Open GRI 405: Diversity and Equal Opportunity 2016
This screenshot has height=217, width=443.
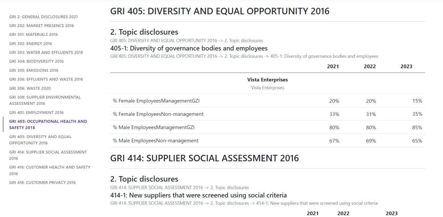[x=40, y=140]
